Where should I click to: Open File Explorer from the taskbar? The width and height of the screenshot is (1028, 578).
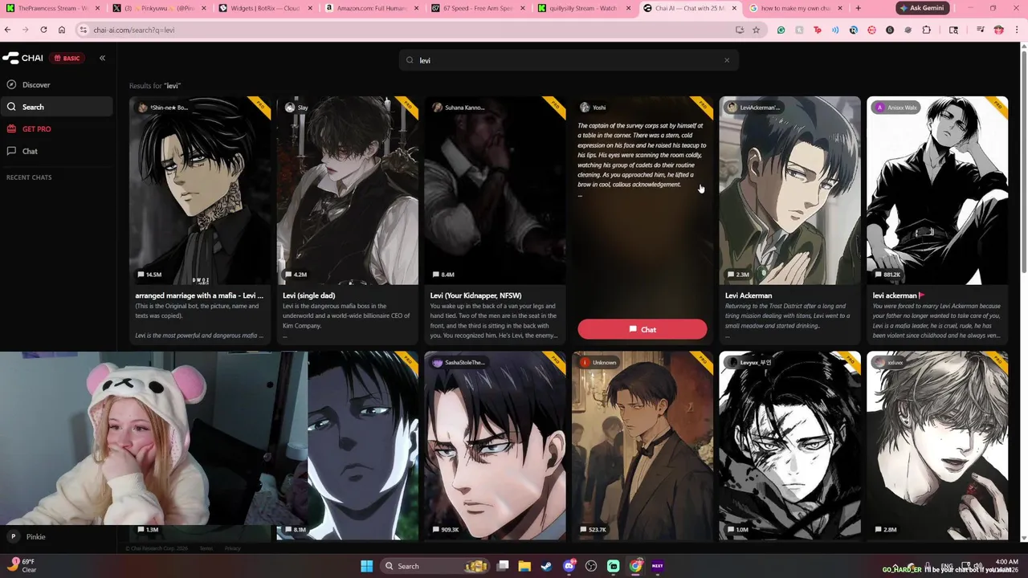(x=524, y=566)
